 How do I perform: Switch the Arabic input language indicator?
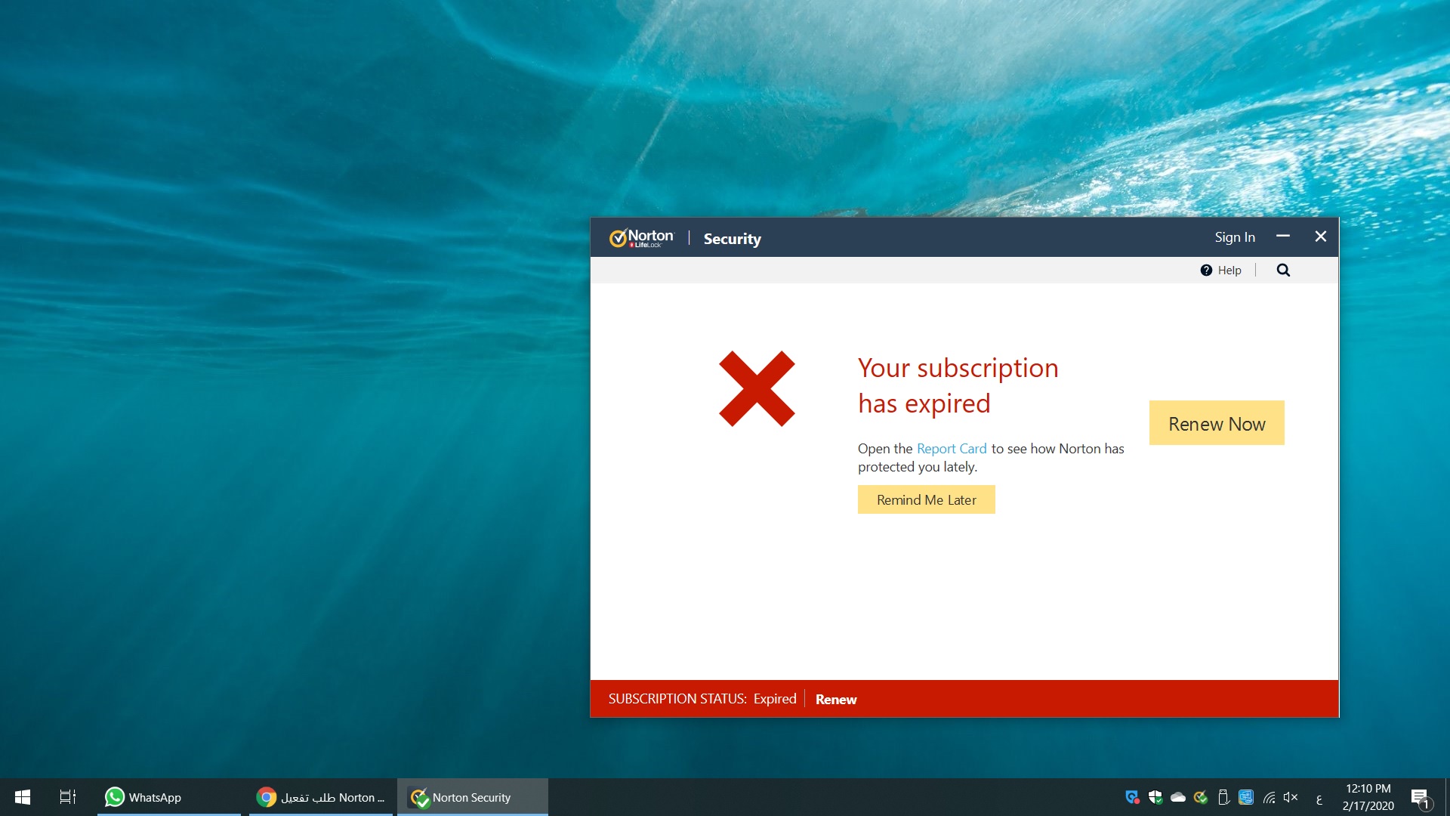tap(1319, 798)
